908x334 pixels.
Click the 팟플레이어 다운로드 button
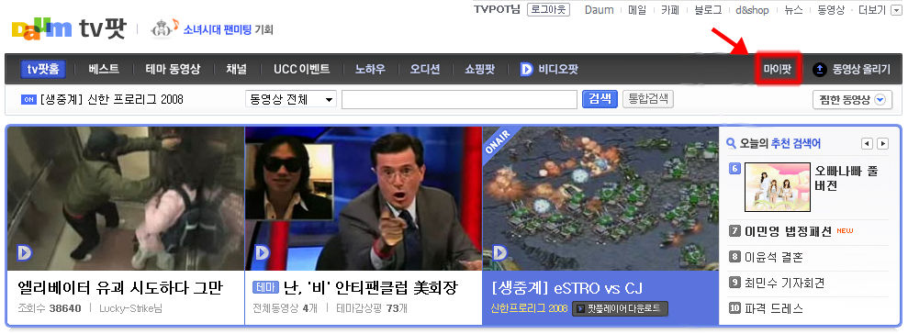(x=621, y=308)
